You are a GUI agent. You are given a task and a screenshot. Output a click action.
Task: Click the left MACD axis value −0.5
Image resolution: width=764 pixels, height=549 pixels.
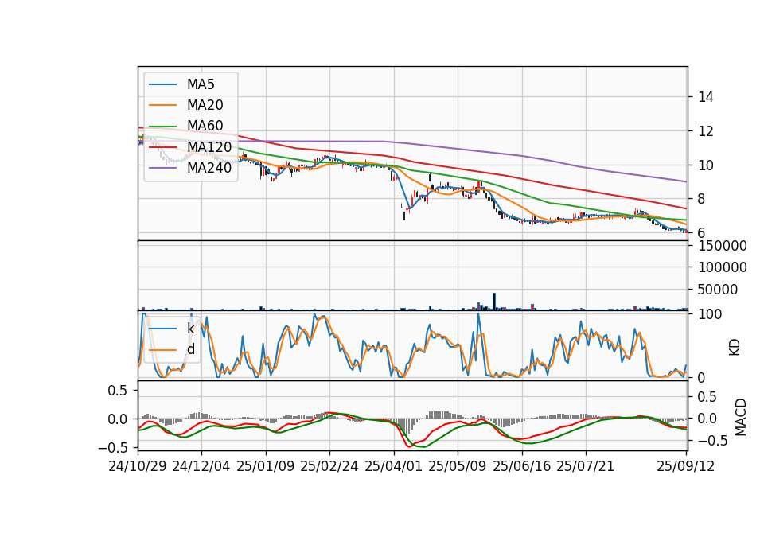(112, 447)
